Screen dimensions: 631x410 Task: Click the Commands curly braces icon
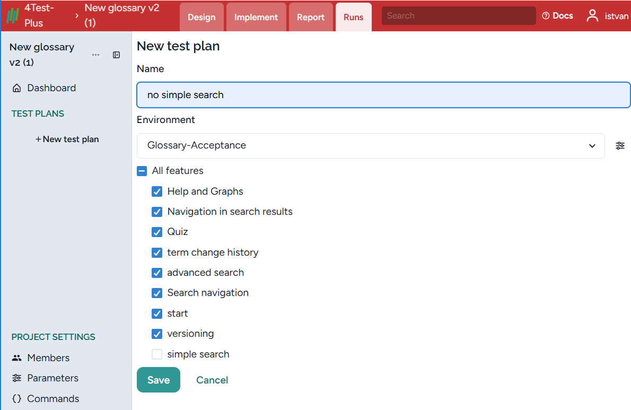coord(17,399)
